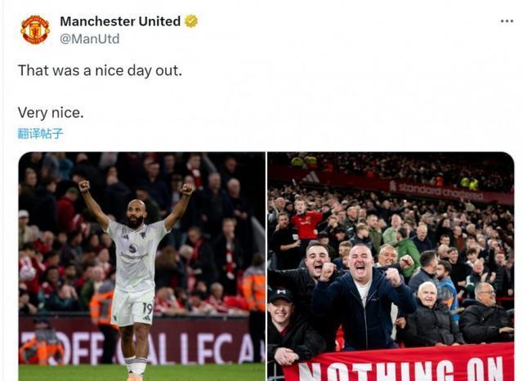Screen dimensions: 523x381
Task: Open the @ManUtd handle link
Action: [90, 39]
